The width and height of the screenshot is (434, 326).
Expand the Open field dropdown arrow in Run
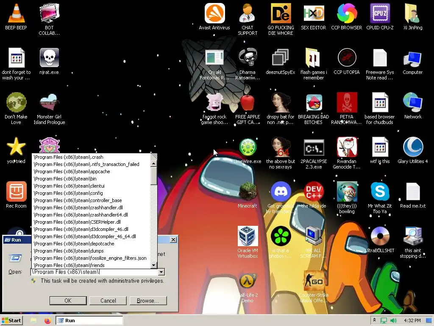point(161,272)
